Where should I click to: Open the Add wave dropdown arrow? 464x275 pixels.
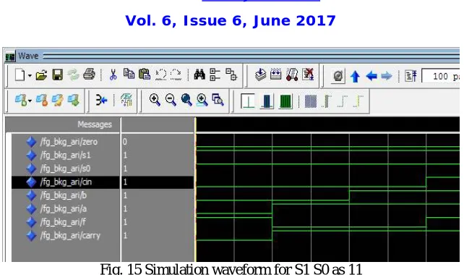[30, 101]
